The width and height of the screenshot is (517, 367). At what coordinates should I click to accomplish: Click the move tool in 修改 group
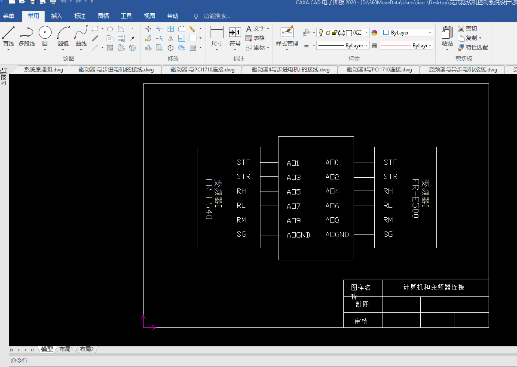148,29
